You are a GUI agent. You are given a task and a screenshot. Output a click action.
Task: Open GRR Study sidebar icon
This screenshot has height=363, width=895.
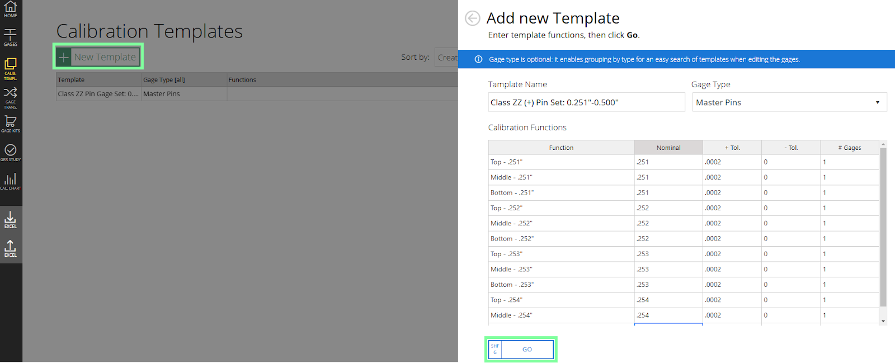point(11,153)
